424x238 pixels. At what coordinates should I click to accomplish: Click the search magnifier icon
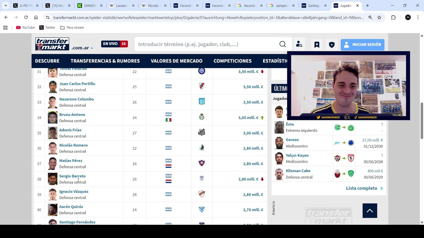point(283,44)
